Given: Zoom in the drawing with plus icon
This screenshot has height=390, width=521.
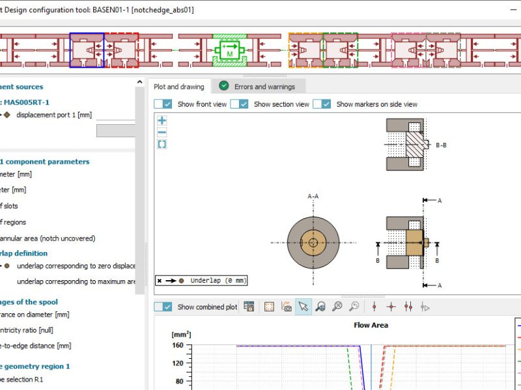Looking at the screenshot, I should [x=162, y=120].
